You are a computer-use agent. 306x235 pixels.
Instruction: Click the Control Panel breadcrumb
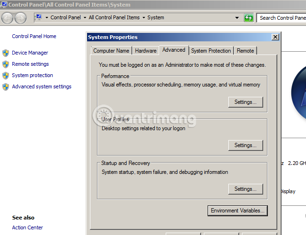(x=65, y=17)
